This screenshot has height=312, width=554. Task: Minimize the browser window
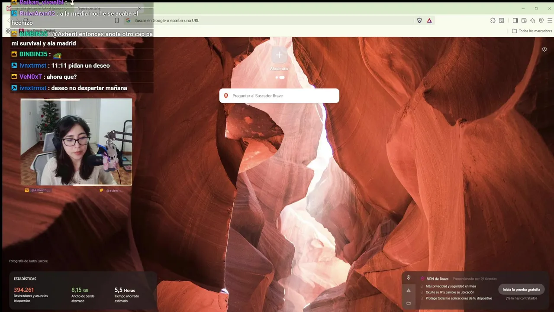click(x=523, y=8)
